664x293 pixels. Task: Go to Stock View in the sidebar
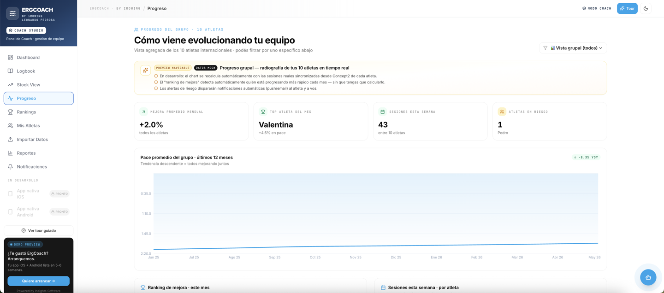[39, 85]
